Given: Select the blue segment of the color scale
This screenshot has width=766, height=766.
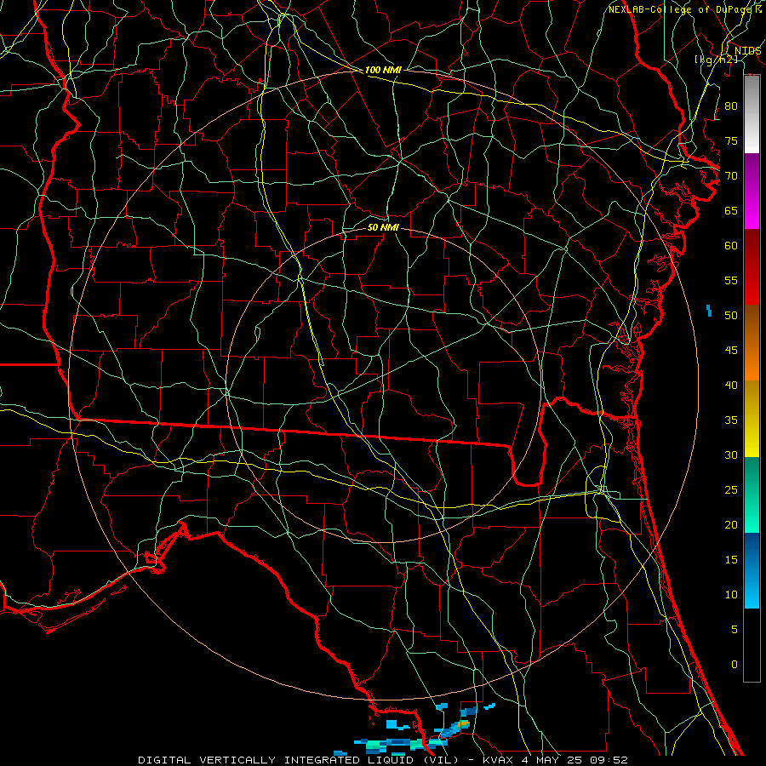Looking at the screenshot, I should click(752, 570).
